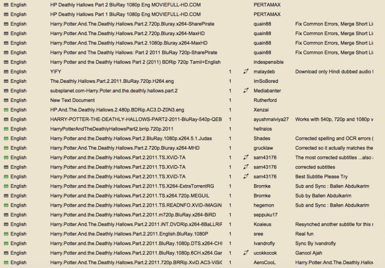
Task: Click the subtitle icon beside HP Deathly Hallows Part 1 MOVIEFULL-HD
Action: tap(6, 14)
